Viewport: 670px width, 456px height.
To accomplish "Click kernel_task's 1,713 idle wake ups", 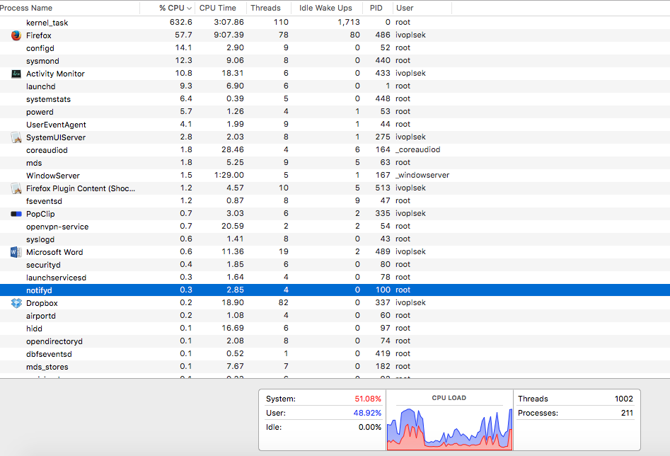I will point(349,22).
